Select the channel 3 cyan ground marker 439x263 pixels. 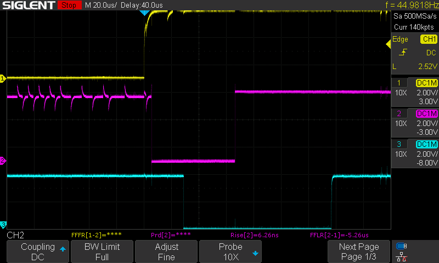coord(3,225)
